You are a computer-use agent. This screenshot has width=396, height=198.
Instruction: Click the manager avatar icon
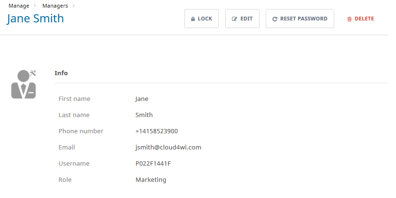coord(24,84)
